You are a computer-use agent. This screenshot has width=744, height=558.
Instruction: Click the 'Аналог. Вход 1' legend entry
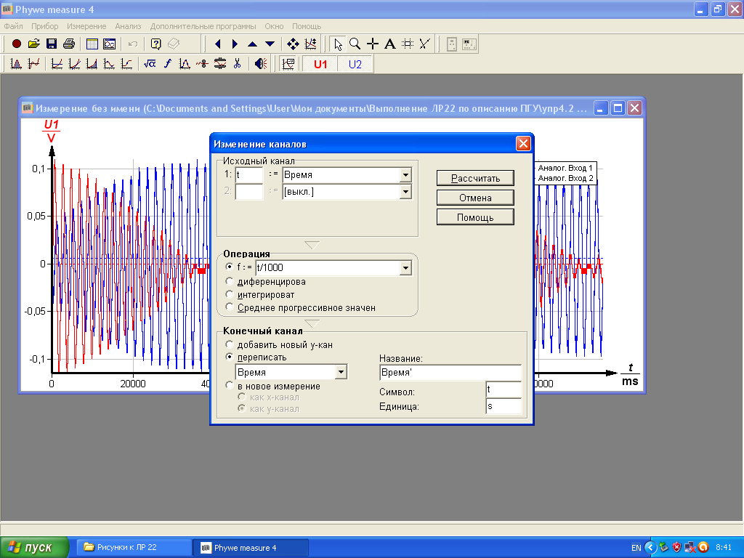tap(565, 168)
